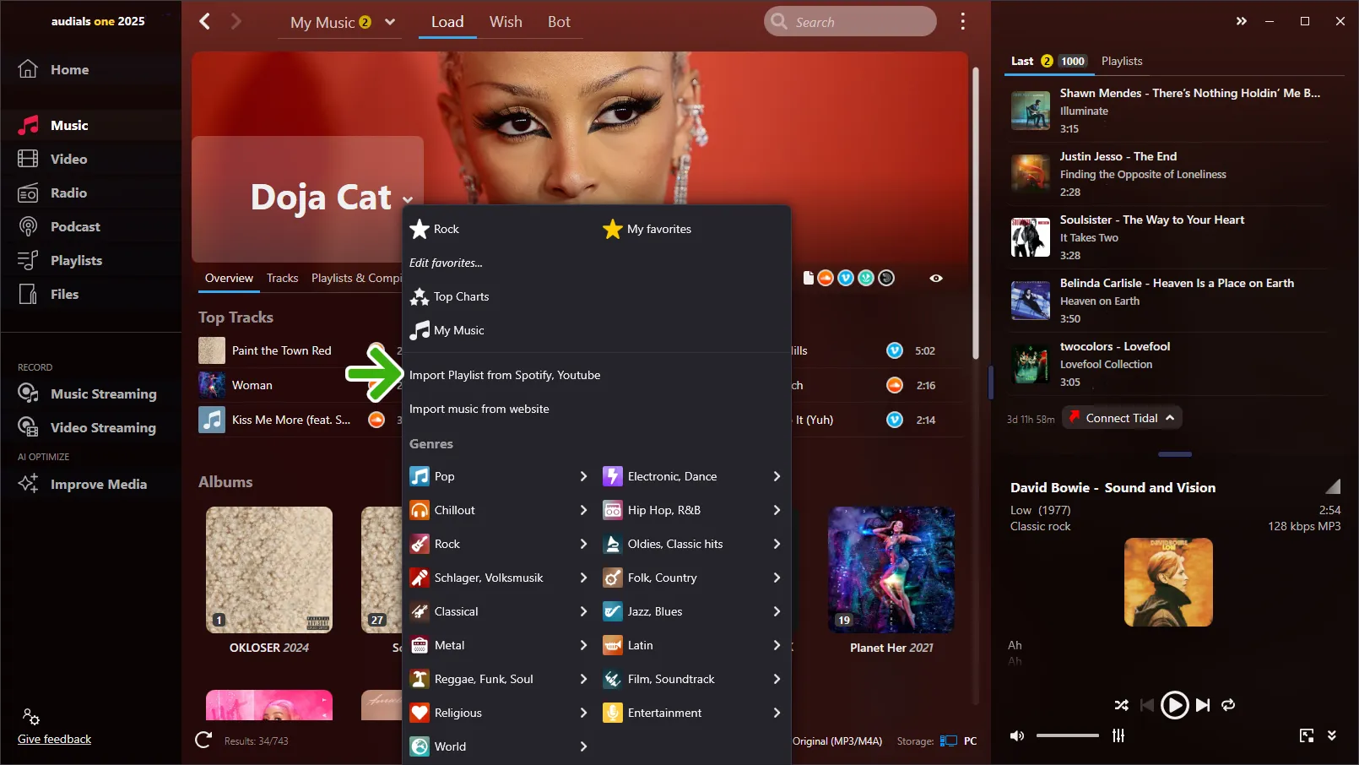Viewport: 1359px width, 765px height.
Task: Collapse the right panel with double arrows
Action: [1241, 21]
